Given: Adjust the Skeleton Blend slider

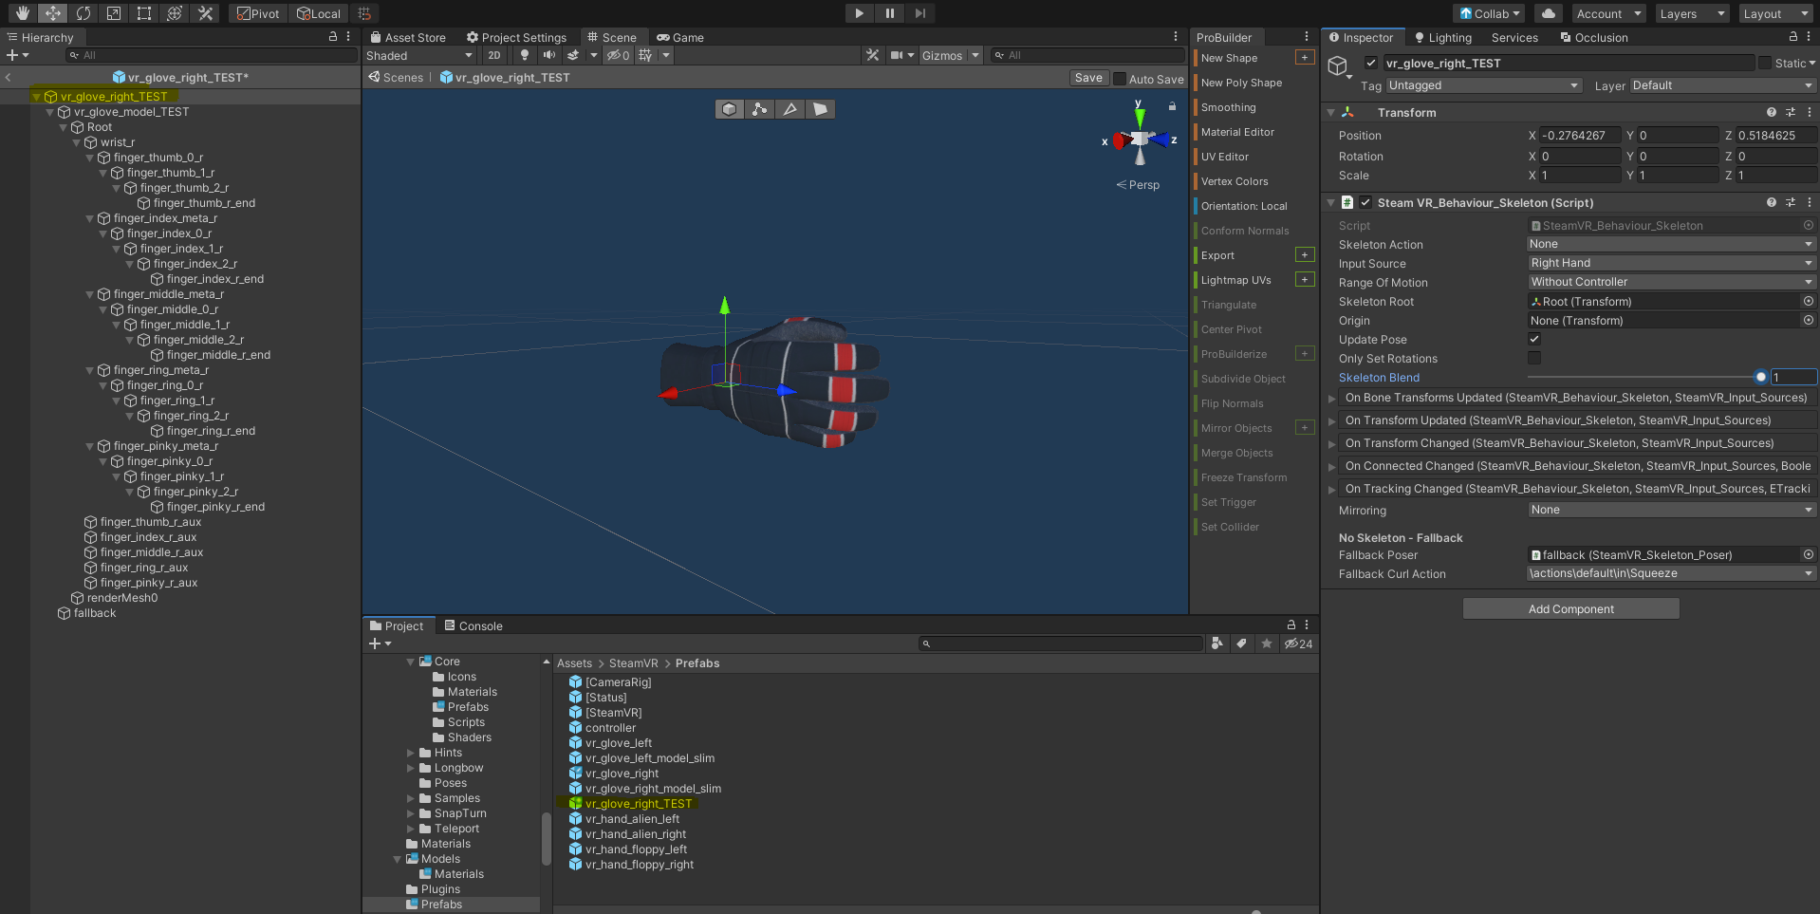Looking at the screenshot, I should (1762, 377).
